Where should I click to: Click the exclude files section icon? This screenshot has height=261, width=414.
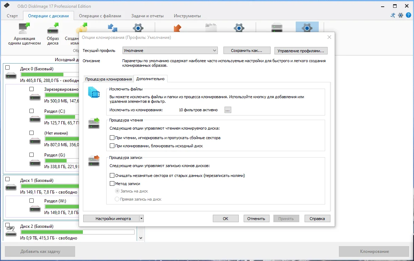click(94, 93)
